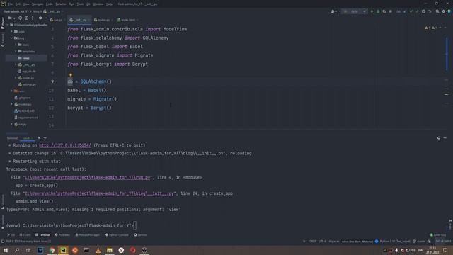
Task: Open the Git branch widget in status bar
Action: [x=419, y=242]
